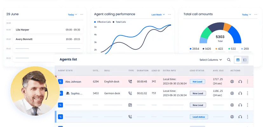Viewport: 263px width, 127px height.
Task: Open more actions menu for Alex Johnson
Action: click(247, 81)
